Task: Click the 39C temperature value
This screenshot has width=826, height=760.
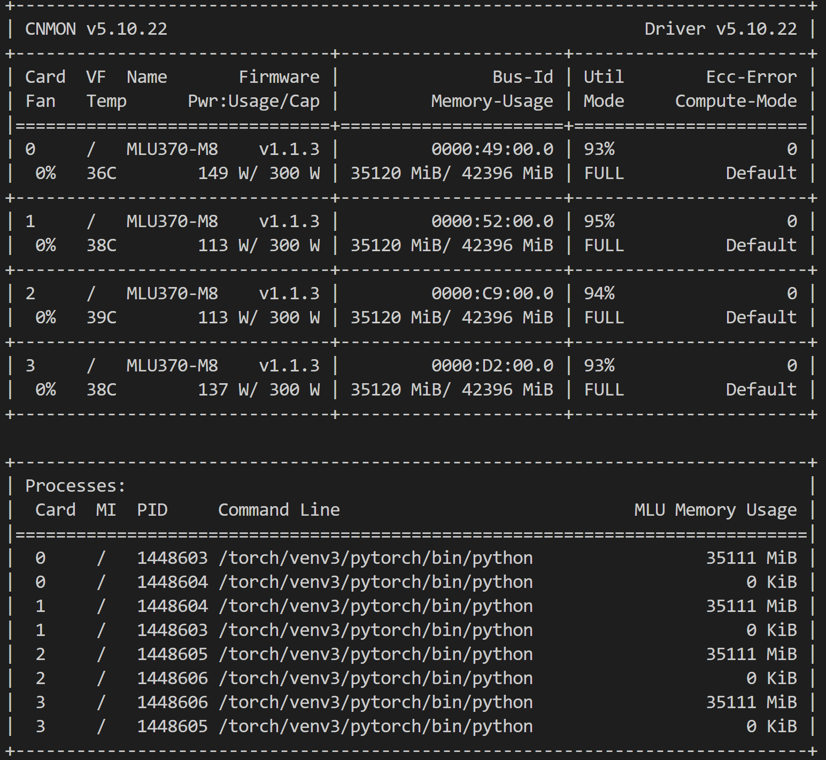Action: coord(102,317)
